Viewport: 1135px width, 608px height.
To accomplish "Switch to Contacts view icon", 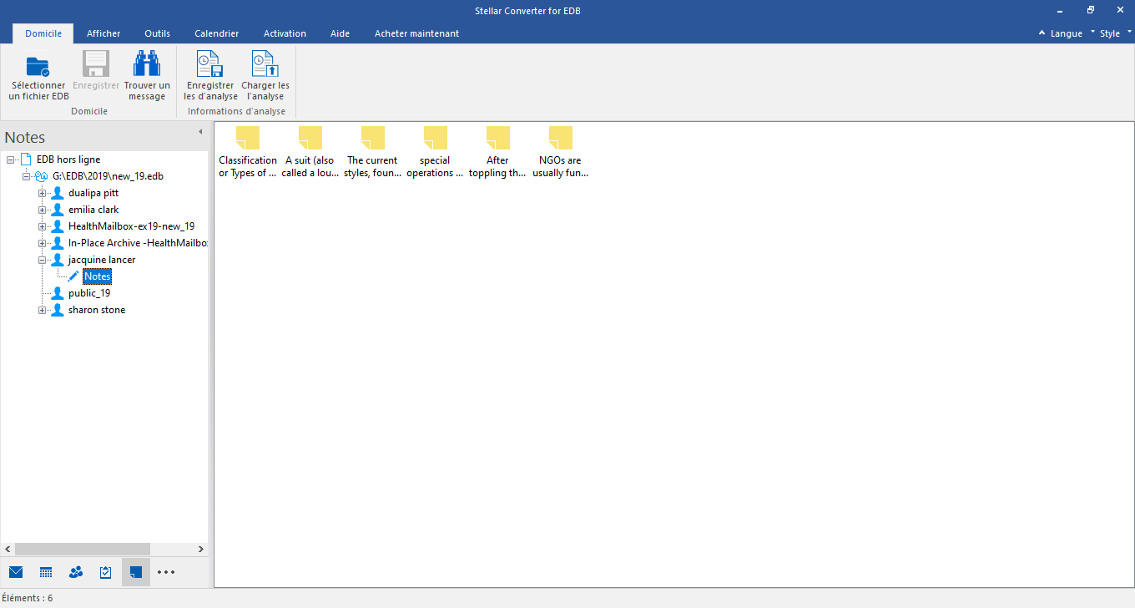I will click(76, 572).
